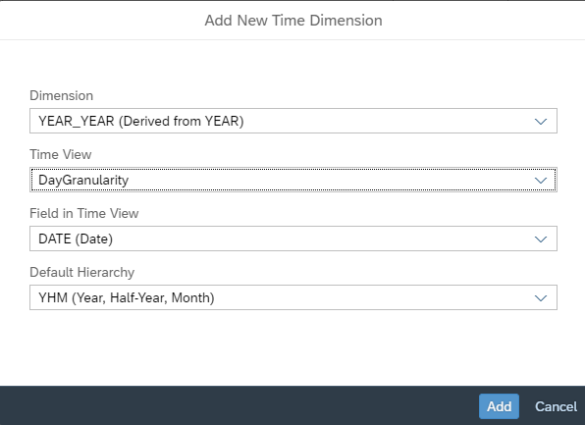Click the Default Hierarchy label
Screen dimensions: 585x425
point(82,273)
